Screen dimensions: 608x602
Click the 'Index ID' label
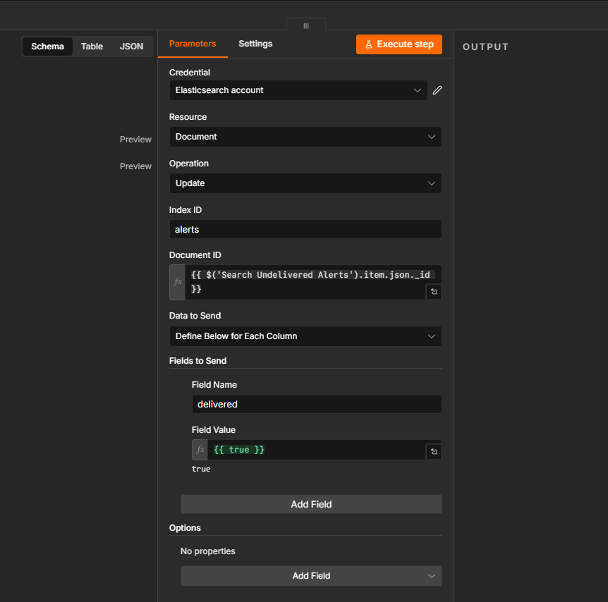(186, 210)
